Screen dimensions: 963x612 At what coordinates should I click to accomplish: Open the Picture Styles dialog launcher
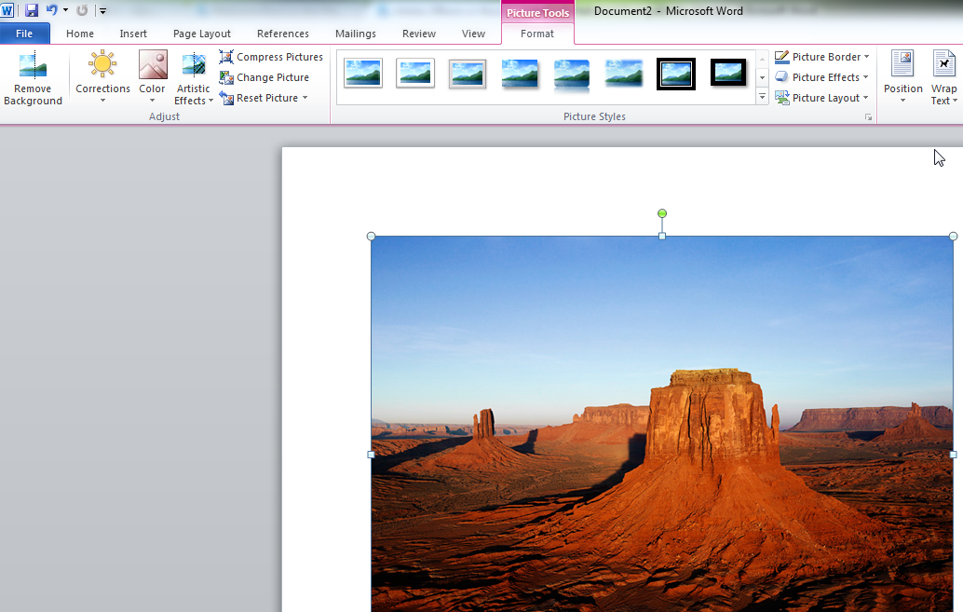pyautogui.click(x=868, y=116)
